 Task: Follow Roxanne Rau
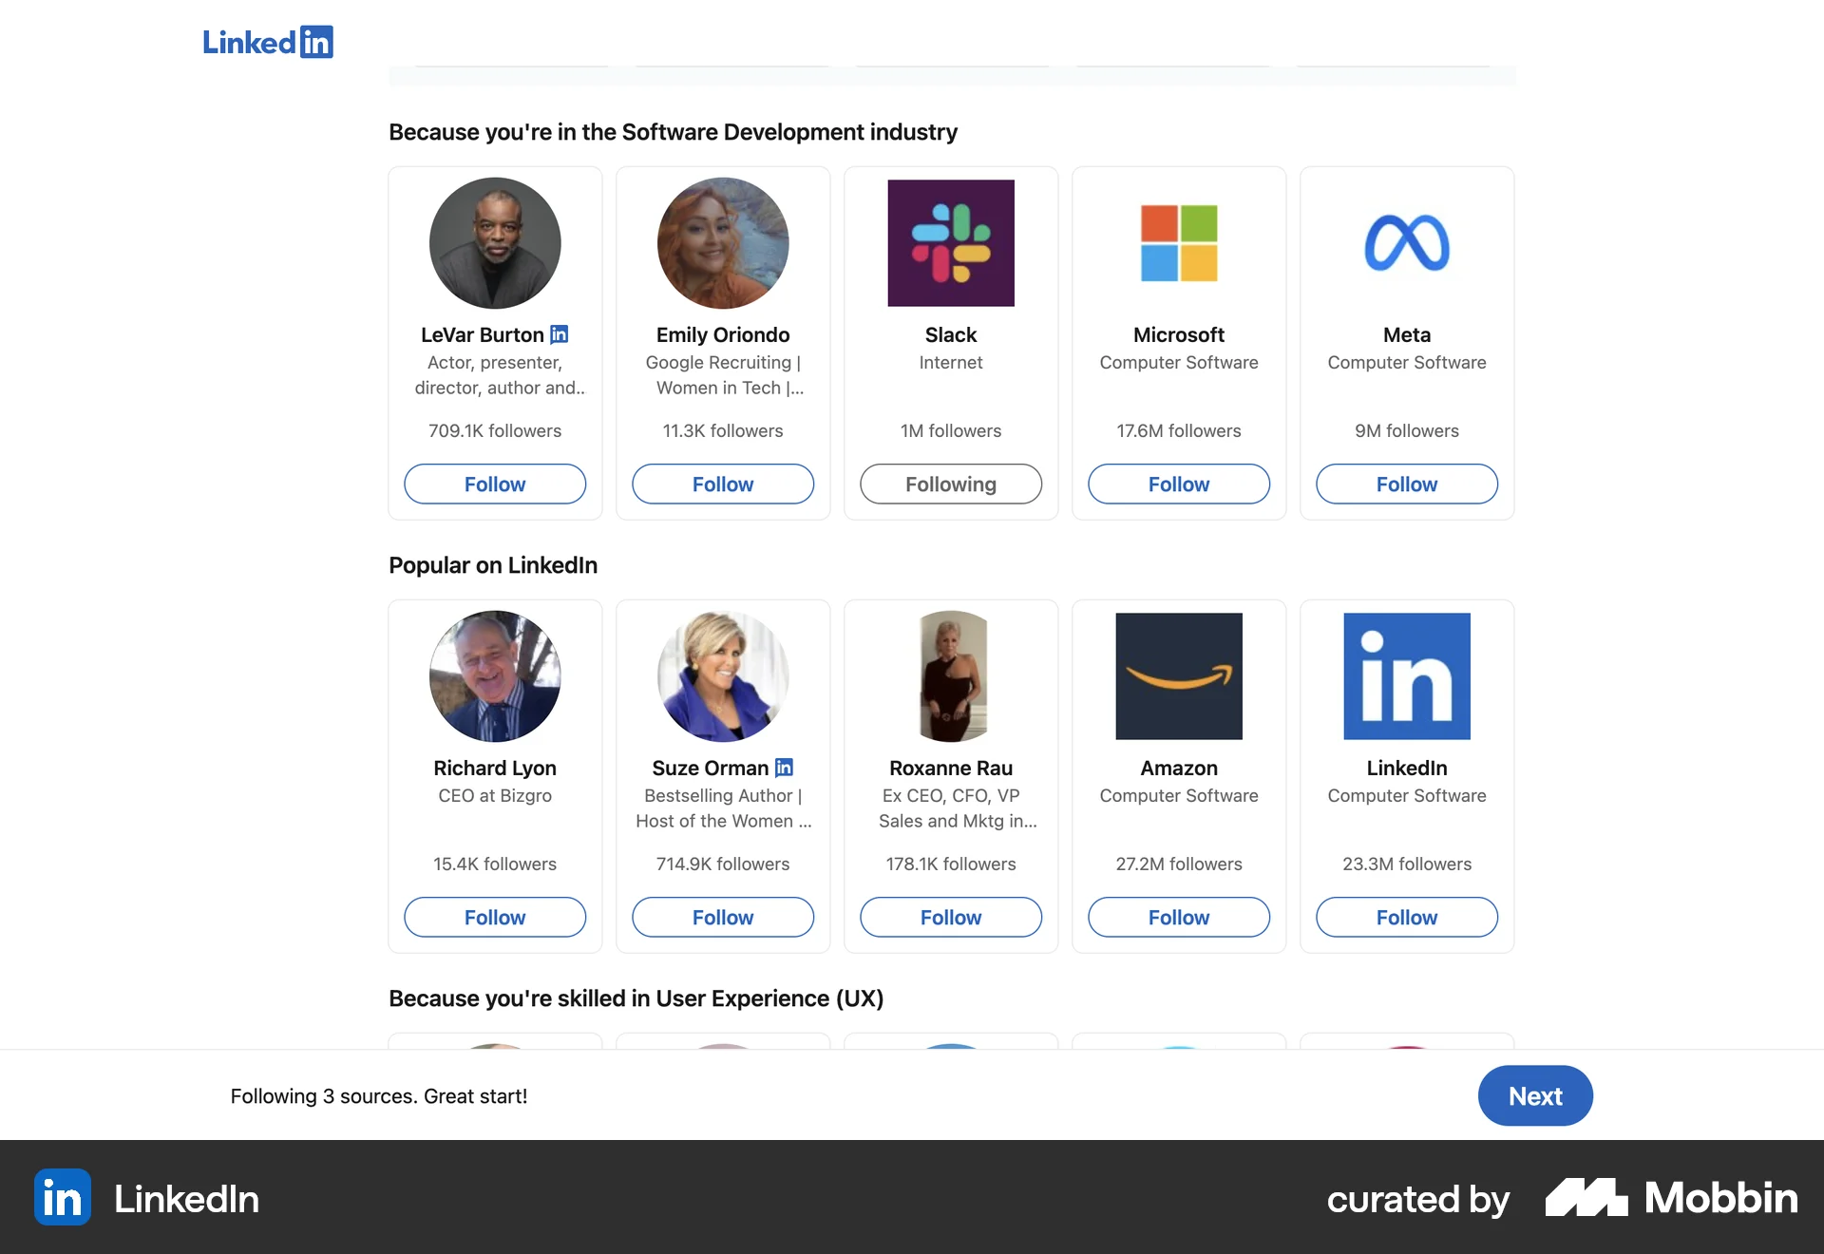click(951, 917)
